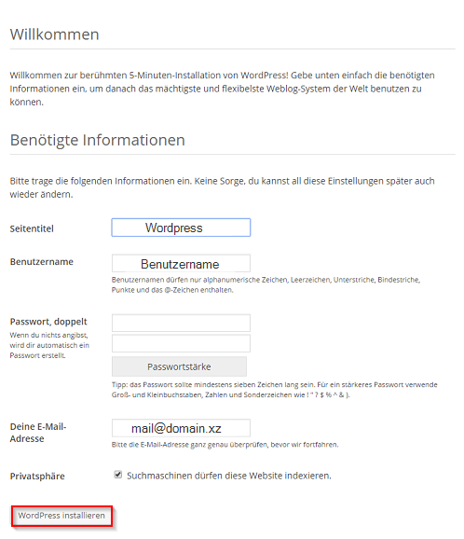Click the Seitentitel label

pyautogui.click(x=32, y=228)
